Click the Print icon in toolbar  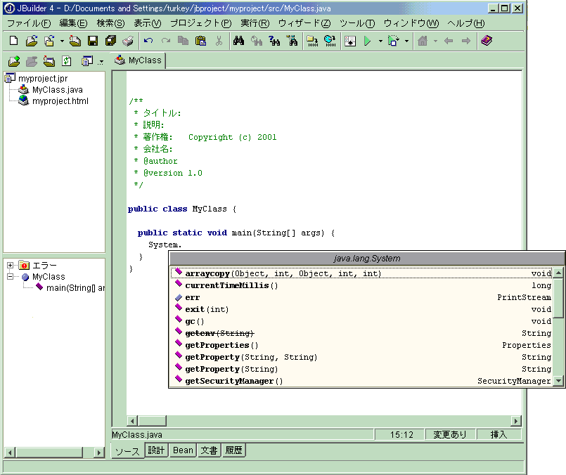(x=128, y=41)
